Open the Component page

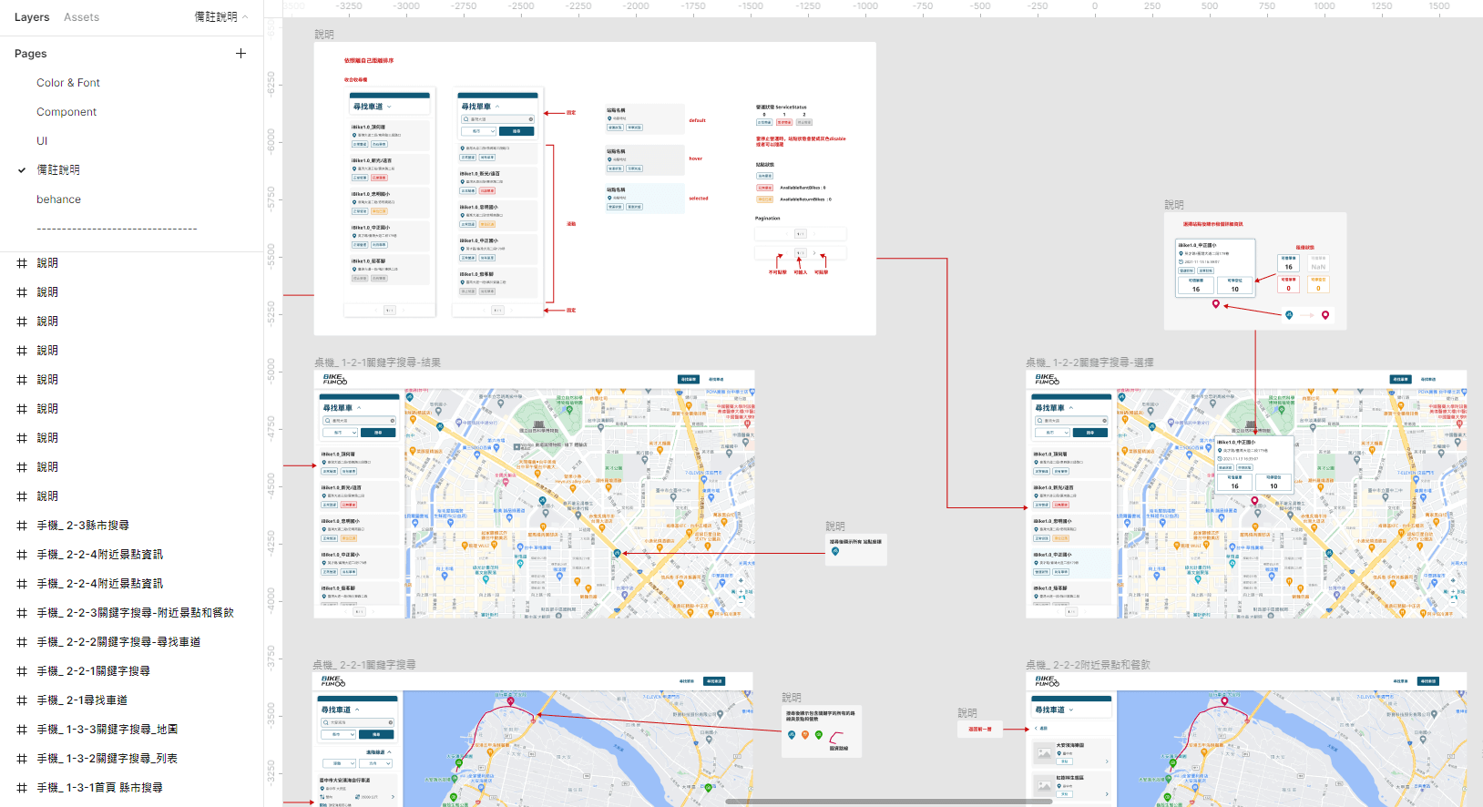[66, 112]
